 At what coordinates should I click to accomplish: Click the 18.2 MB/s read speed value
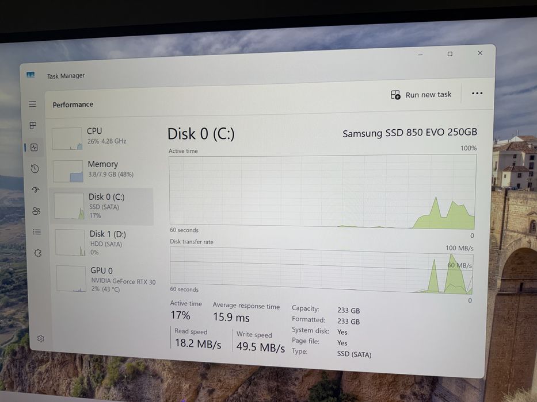tap(198, 343)
